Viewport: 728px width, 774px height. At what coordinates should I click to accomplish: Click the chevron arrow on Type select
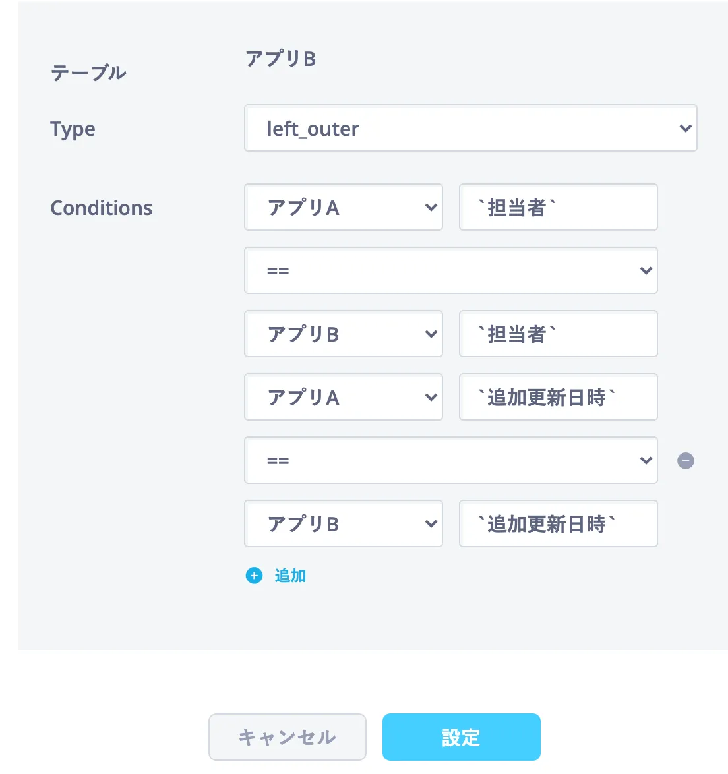tap(685, 129)
